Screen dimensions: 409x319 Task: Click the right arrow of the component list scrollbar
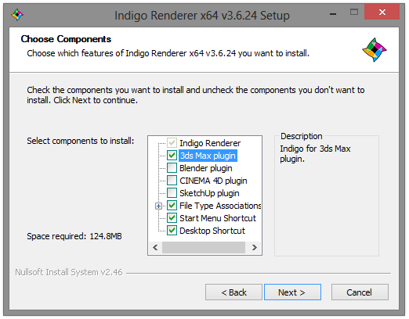(x=254, y=247)
